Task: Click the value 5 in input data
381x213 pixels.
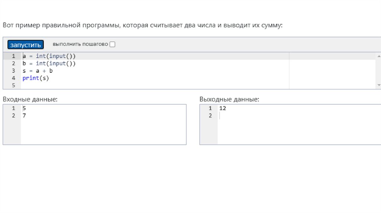Action: (x=24, y=108)
